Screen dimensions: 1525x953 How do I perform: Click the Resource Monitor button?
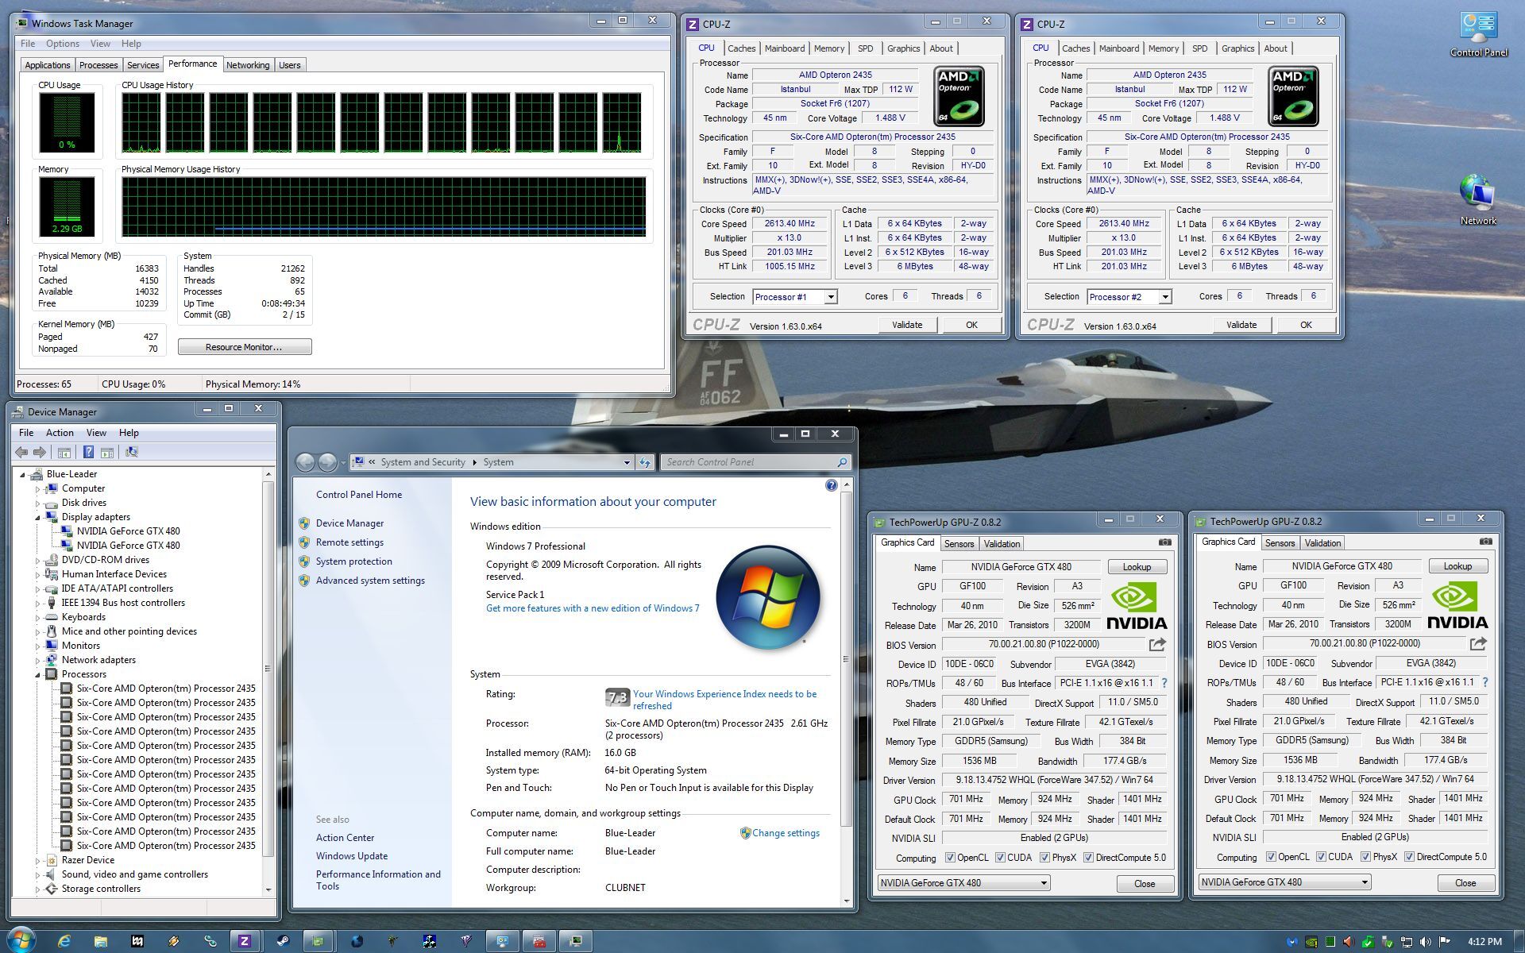tap(244, 347)
